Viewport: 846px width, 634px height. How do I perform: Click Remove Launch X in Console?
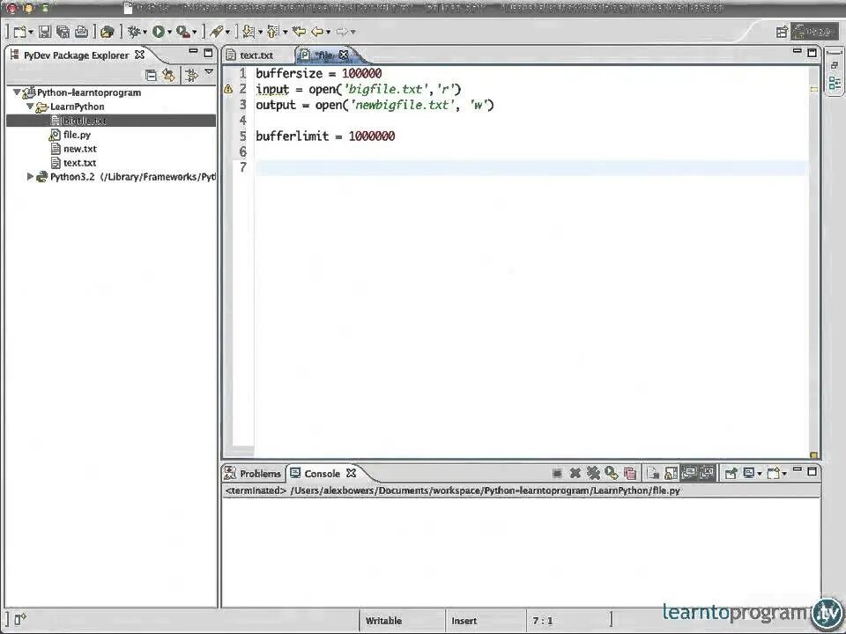tap(575, 474)
